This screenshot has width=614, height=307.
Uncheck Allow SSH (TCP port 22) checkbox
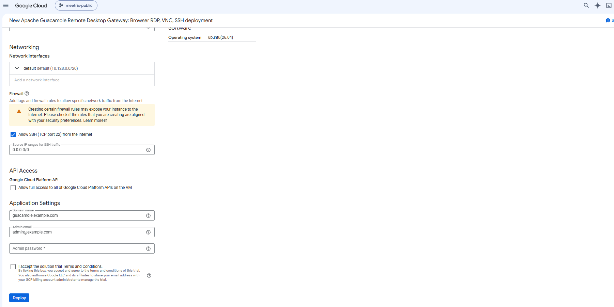(13, 134)
